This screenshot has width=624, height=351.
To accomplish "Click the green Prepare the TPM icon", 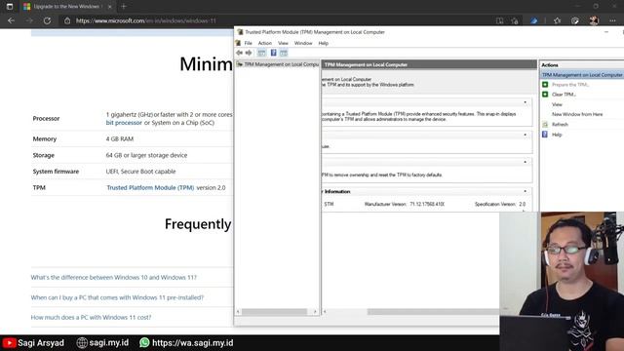I will coord(545,85).
